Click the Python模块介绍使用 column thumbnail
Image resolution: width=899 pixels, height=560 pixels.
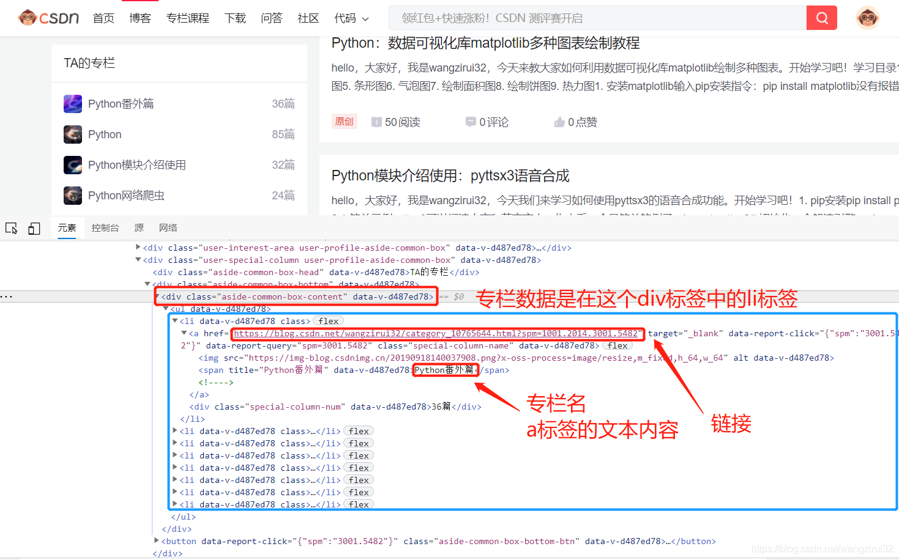pyautogui.click(x=73, y=165)
